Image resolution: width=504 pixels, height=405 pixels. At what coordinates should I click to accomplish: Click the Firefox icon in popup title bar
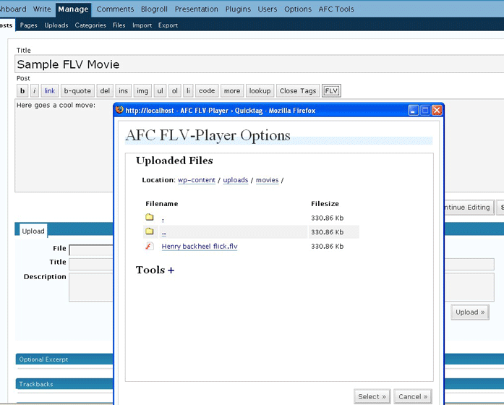(x=119, y=110)
